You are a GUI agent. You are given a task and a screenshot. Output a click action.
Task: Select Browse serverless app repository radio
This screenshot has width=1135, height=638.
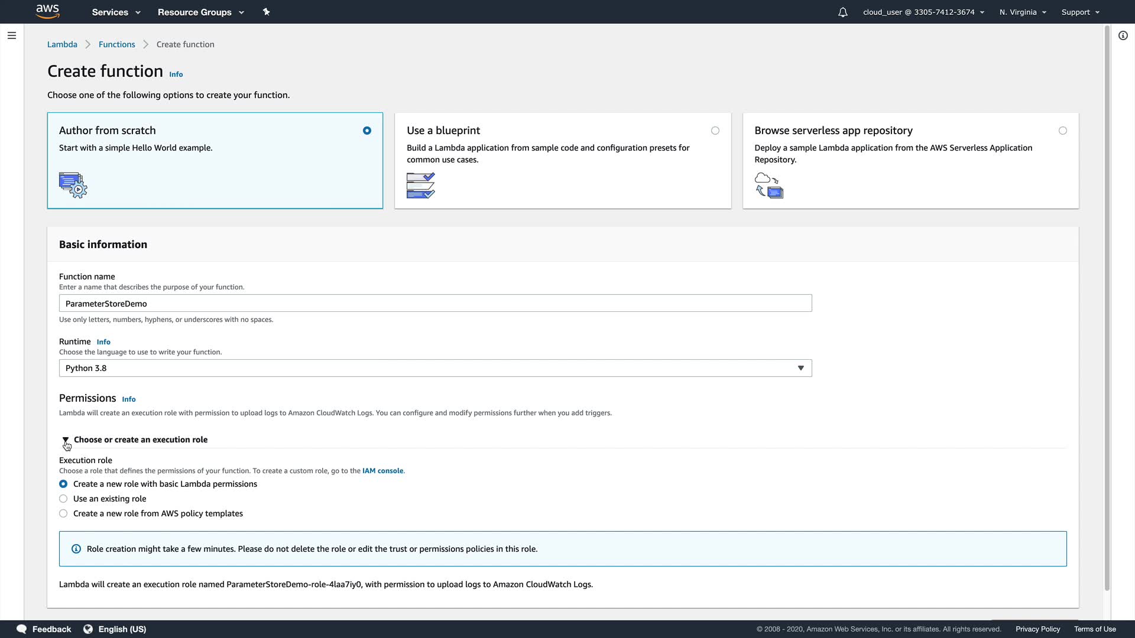(x=1062, y=131)
